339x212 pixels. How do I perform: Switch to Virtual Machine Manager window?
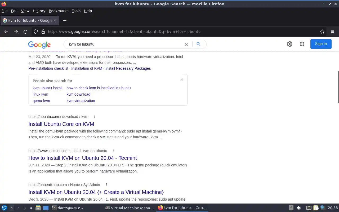(129, 208)
